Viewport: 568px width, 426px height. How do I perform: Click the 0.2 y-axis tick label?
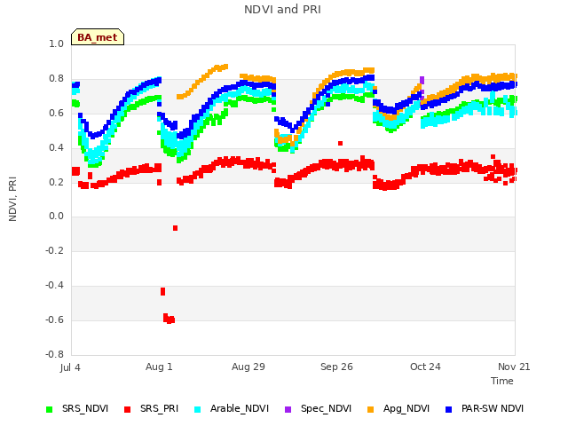pos(56,182)
